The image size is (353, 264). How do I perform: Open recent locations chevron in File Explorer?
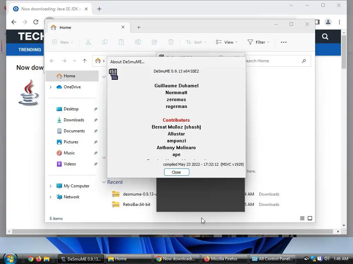74,61
